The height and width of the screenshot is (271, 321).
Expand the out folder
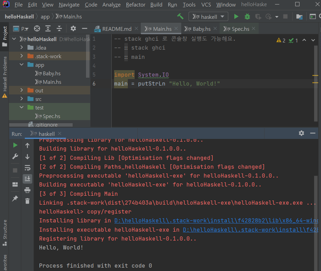point(22,90)
